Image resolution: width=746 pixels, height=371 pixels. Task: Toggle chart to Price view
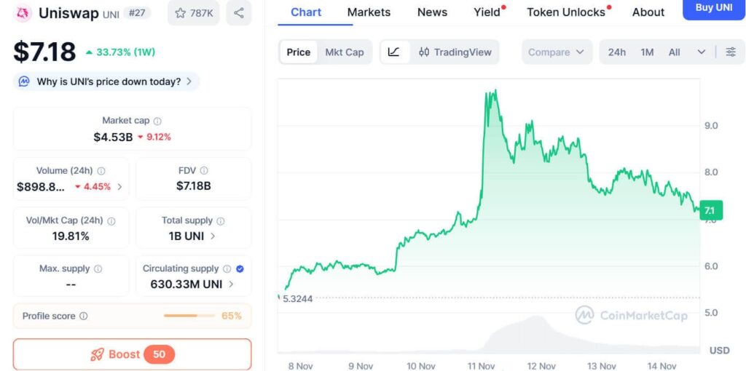click(298, 52)
